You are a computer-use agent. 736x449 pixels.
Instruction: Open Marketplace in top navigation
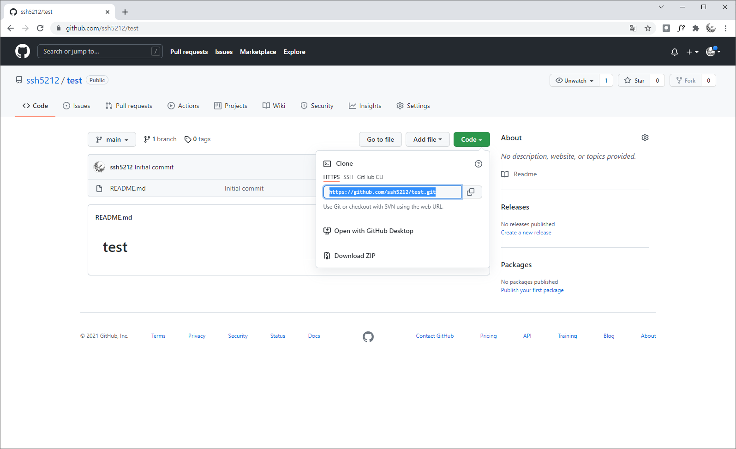(x=258, y=52)
